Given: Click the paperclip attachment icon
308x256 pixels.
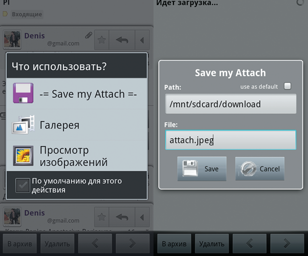Looking at the screenshot, I should pyautogui.click(x=88, y=35).
